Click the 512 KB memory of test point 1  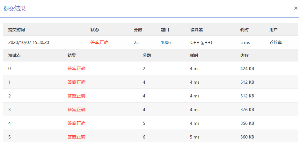coord(247,82)
